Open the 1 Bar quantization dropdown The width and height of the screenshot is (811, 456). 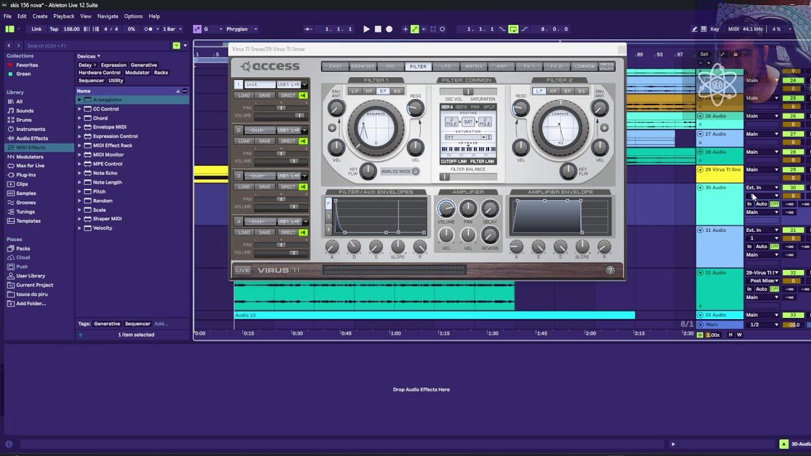coord(172,29)
